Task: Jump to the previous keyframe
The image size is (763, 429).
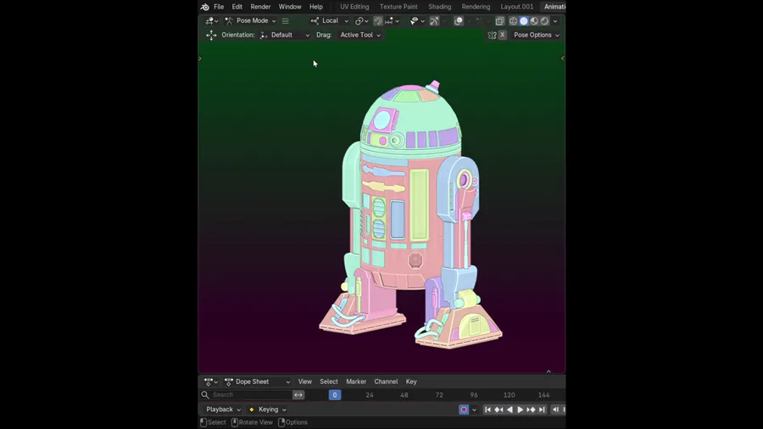Action: (498, 409)
